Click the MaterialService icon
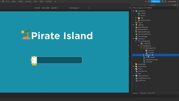The width and height of the screenshot is (179, 101). 136,27
